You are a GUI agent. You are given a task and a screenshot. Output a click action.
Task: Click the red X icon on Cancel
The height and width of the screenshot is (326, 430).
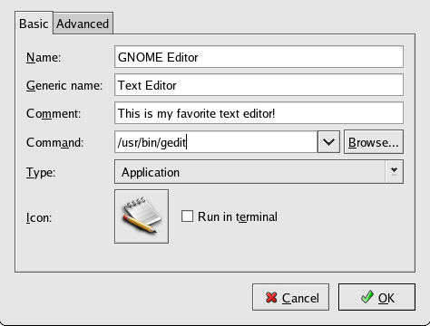271,298
